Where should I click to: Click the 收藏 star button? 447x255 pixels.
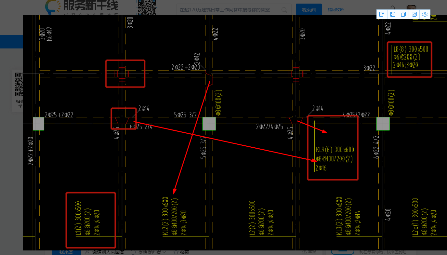[x=181, y=252]
